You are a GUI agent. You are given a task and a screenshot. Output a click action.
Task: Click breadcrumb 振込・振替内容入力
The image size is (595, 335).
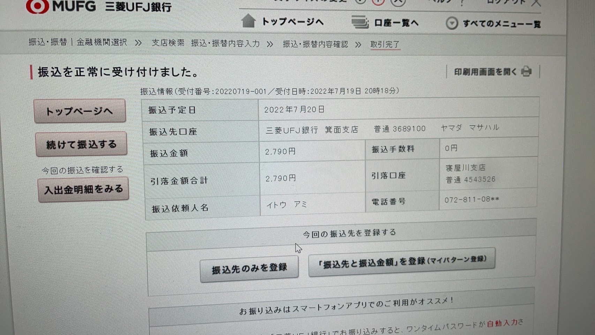click(225, 43)
